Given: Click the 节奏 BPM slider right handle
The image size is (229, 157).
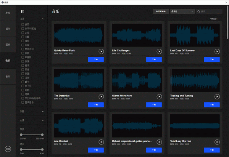Looking at the screenshot, I should 42,135.
